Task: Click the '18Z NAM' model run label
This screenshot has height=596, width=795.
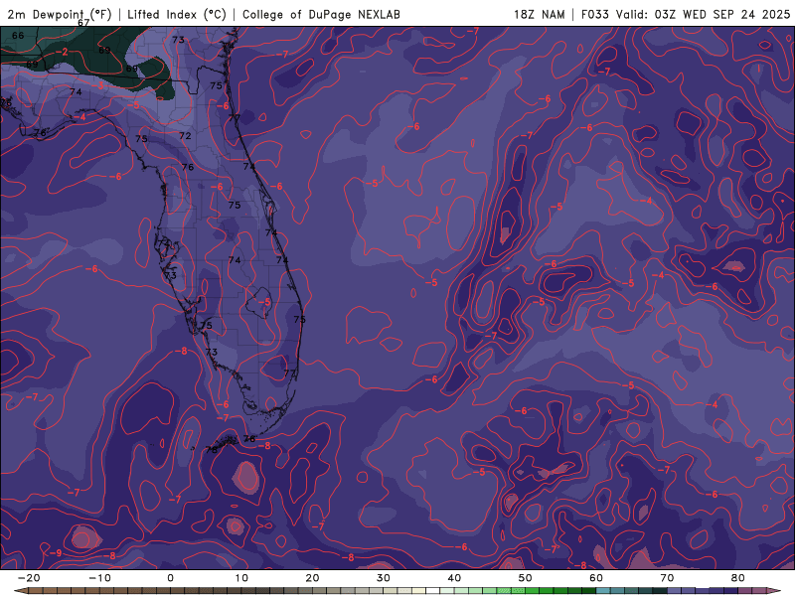Action: coord(539,14)
